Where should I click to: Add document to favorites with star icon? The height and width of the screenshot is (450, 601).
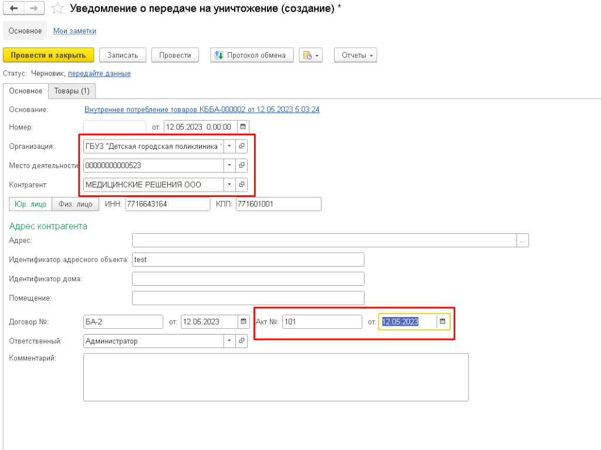tap(57, 9)
